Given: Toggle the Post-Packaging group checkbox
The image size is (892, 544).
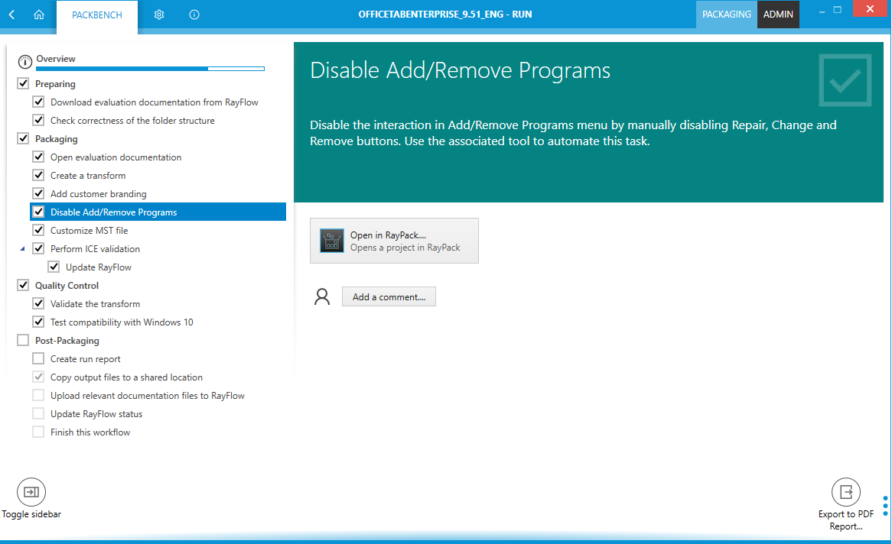Looking at the screenshot, I should pos(23,341).
